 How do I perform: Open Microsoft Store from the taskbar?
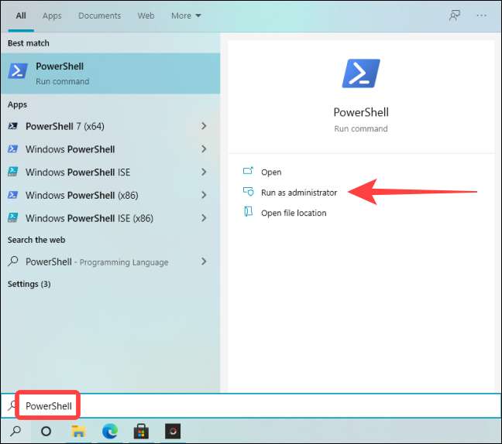[141, 431]
